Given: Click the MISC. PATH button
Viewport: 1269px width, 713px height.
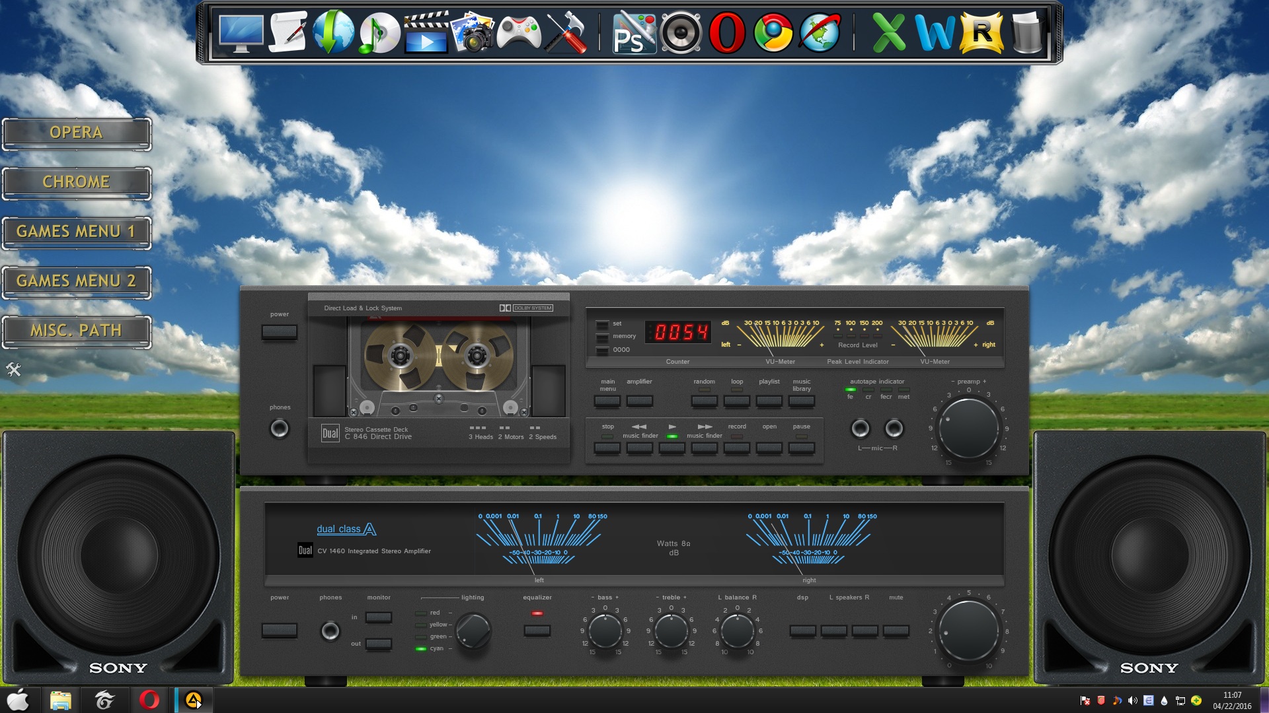Looking at the screenshot, I should [x=77, y=331].
